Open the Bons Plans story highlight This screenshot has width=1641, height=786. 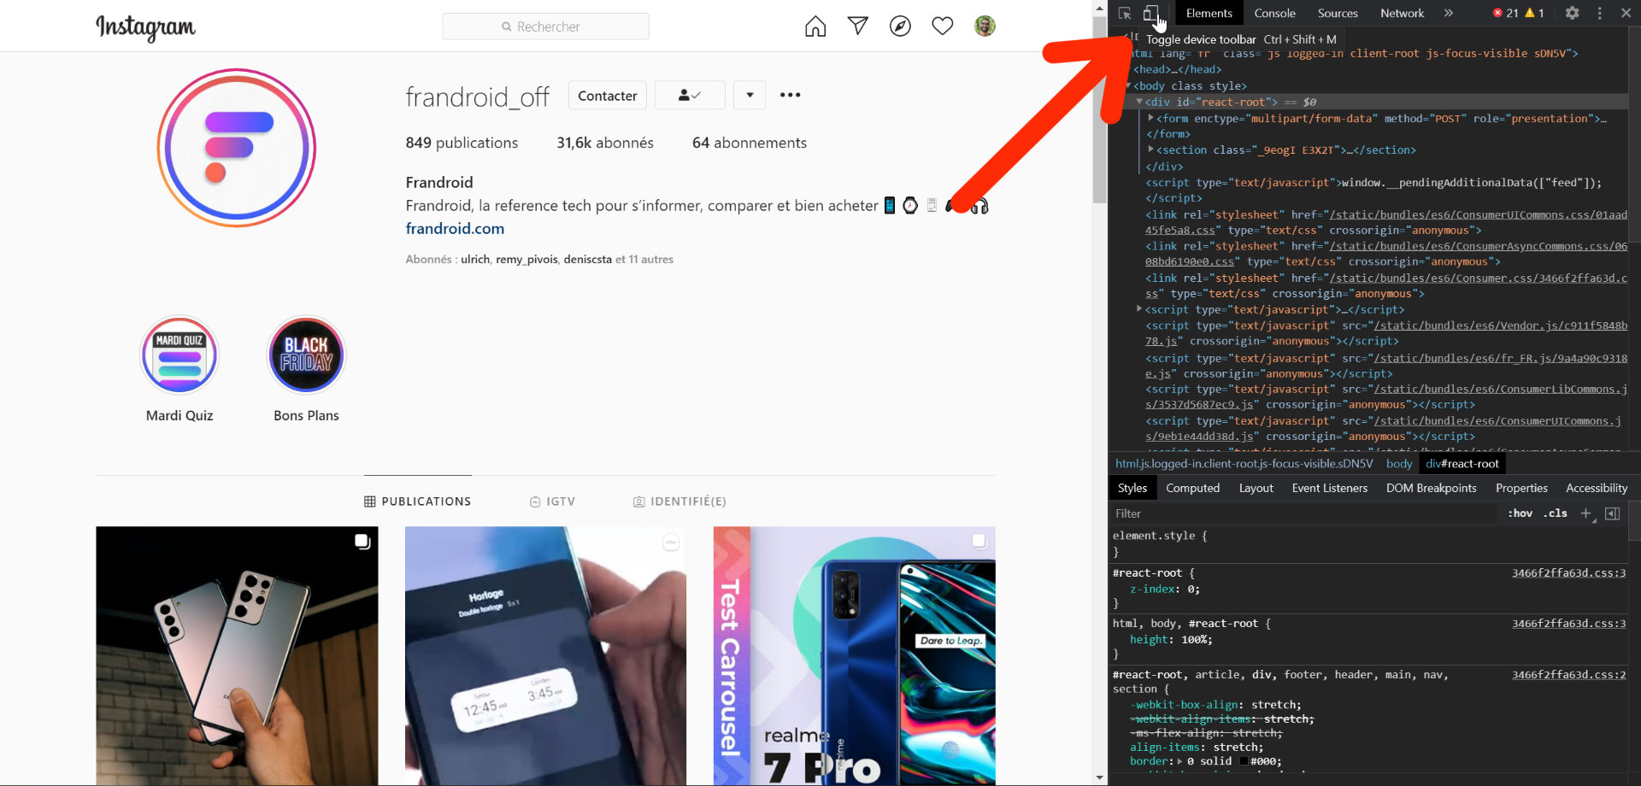tap(306, 355)
